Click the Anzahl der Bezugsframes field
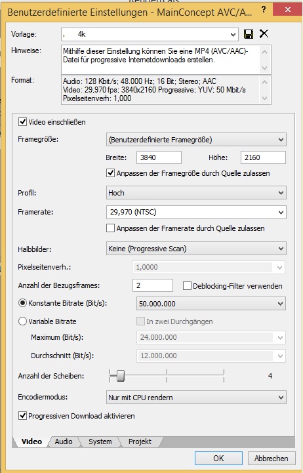The height and width of the screenshot is (473, 303). pos(153,285)
